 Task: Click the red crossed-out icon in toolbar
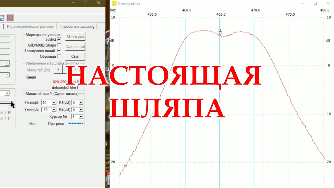pyautogui.click(x=10, y=18)
